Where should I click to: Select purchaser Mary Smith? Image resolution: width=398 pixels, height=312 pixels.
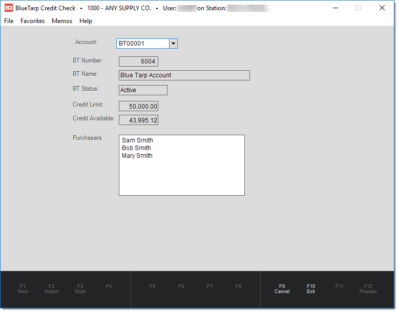point(137,156)
